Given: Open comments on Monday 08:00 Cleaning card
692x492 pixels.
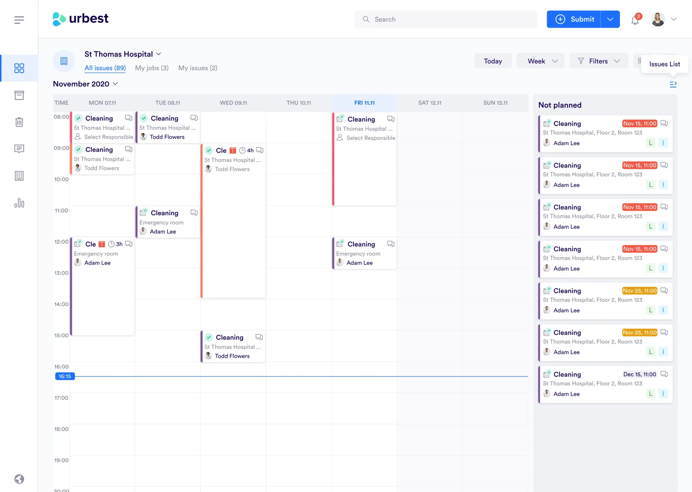Looking at the screenshot, I should coord(129,118).
